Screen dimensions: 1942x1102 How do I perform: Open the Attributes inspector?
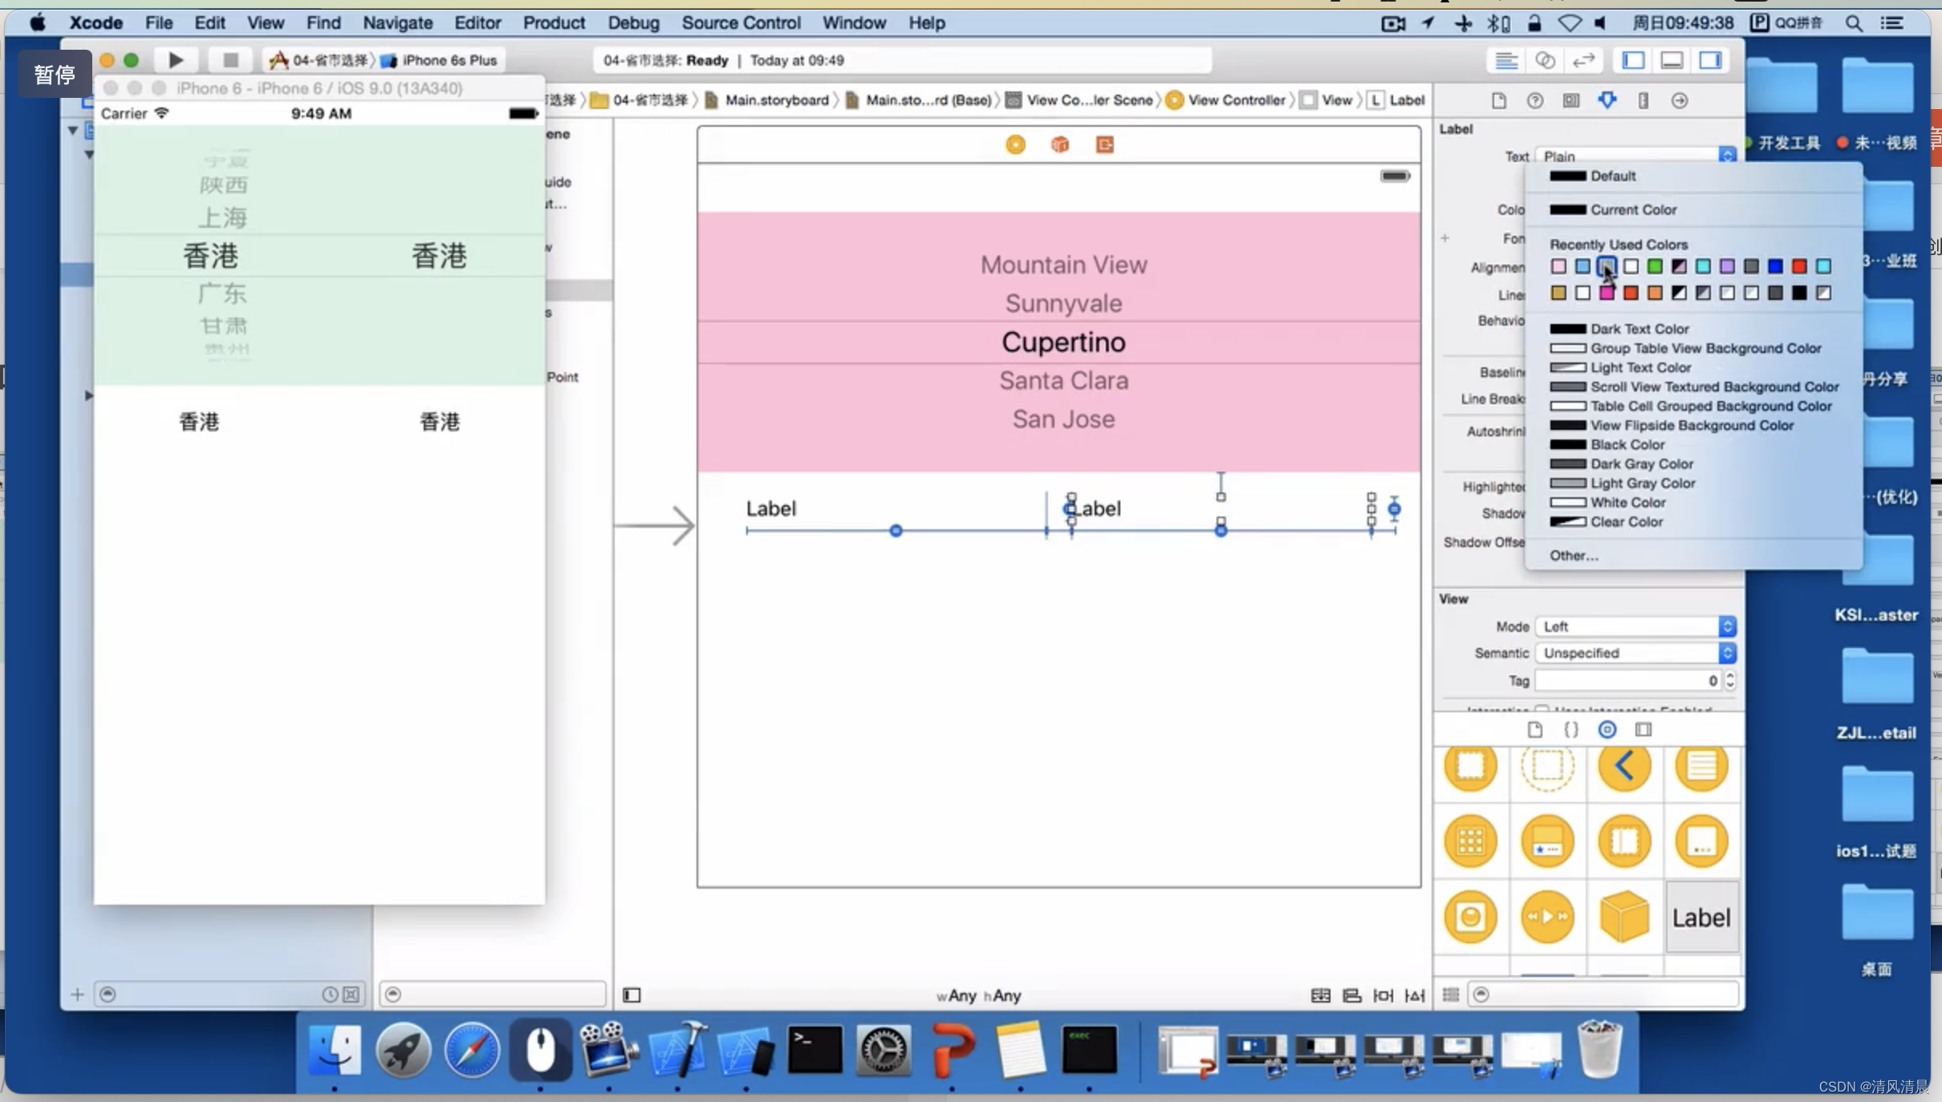coord(1607,100)
